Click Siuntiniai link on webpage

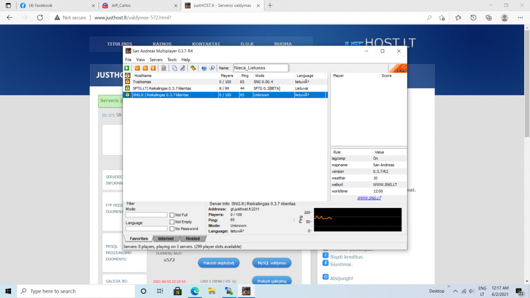coord(341,264)
